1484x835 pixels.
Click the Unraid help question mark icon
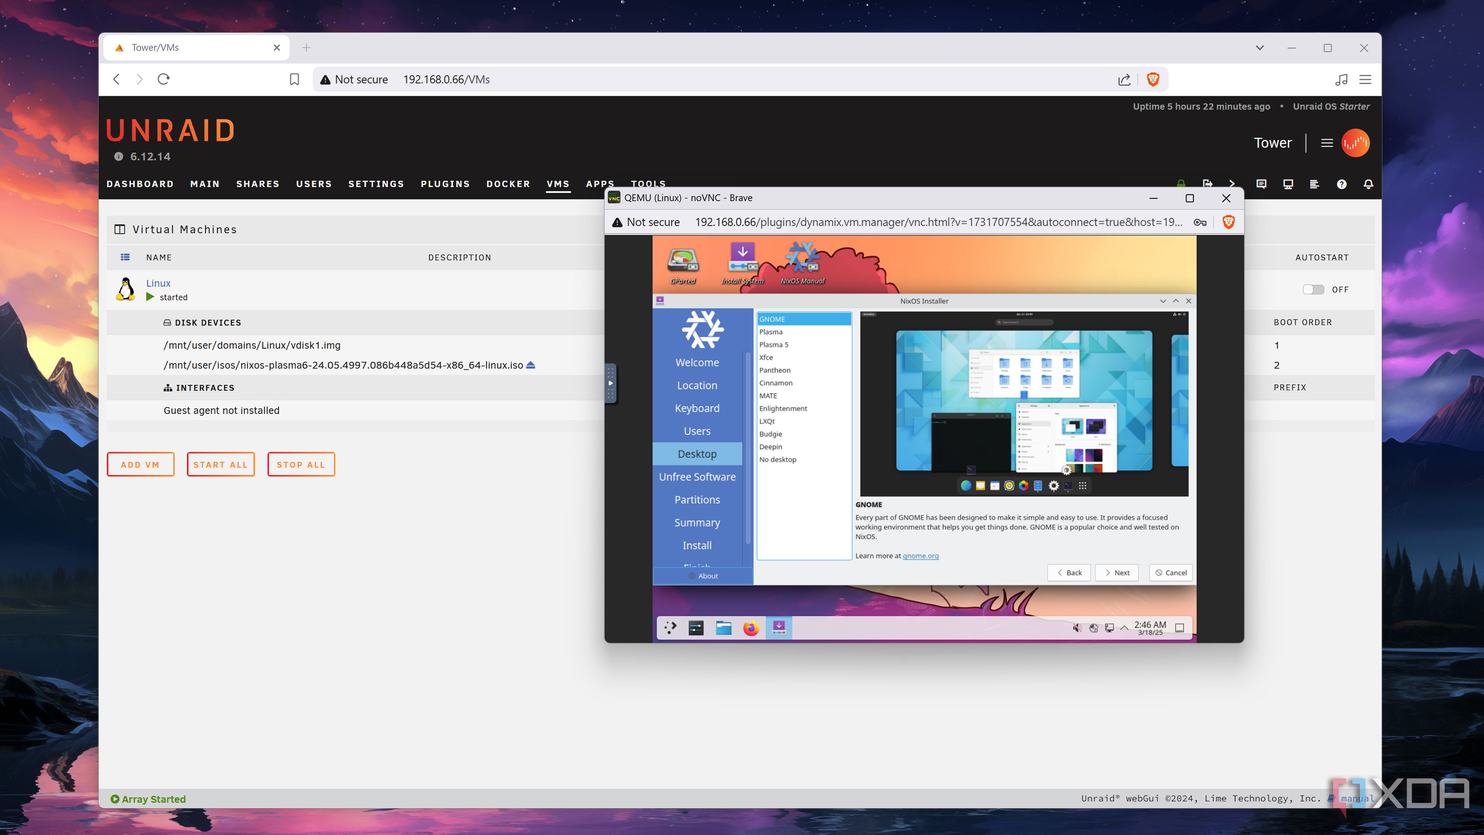click(1342, 184)
